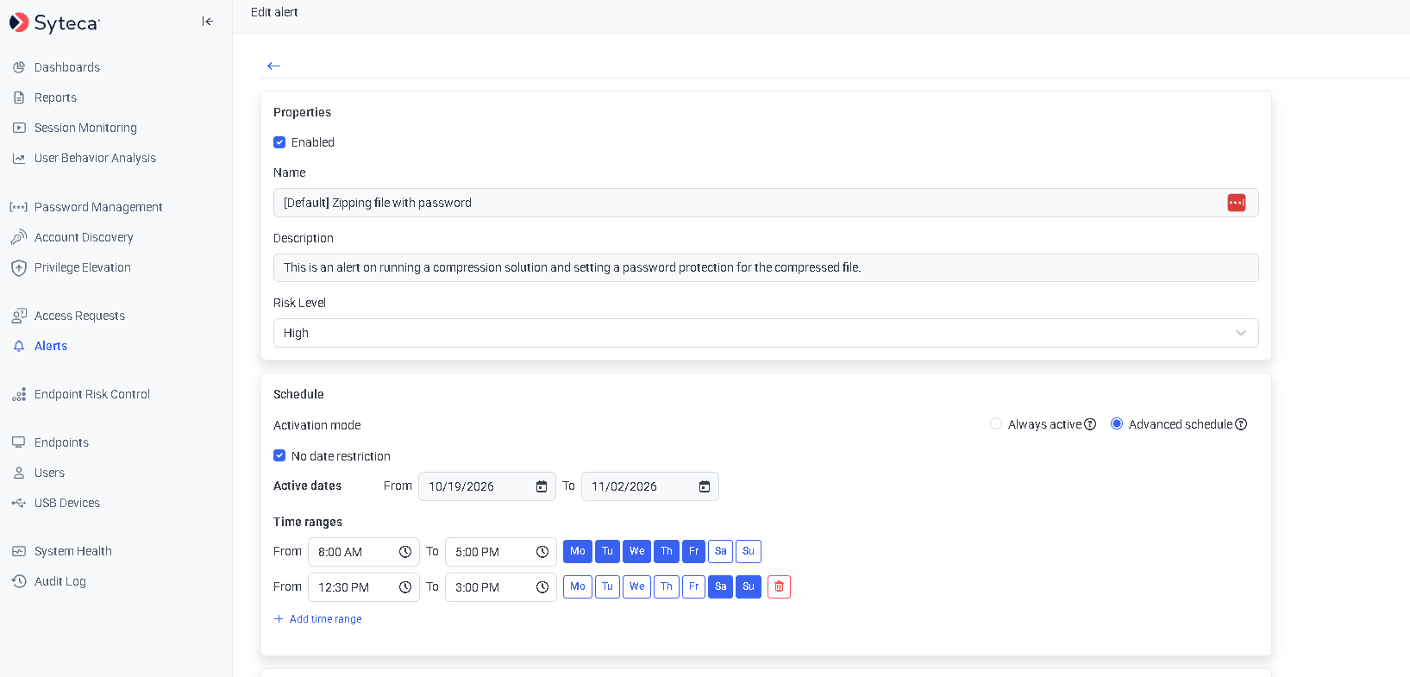
Task: Open clock picker for 12:30 PM time
Action: click(x=405, y=587)
